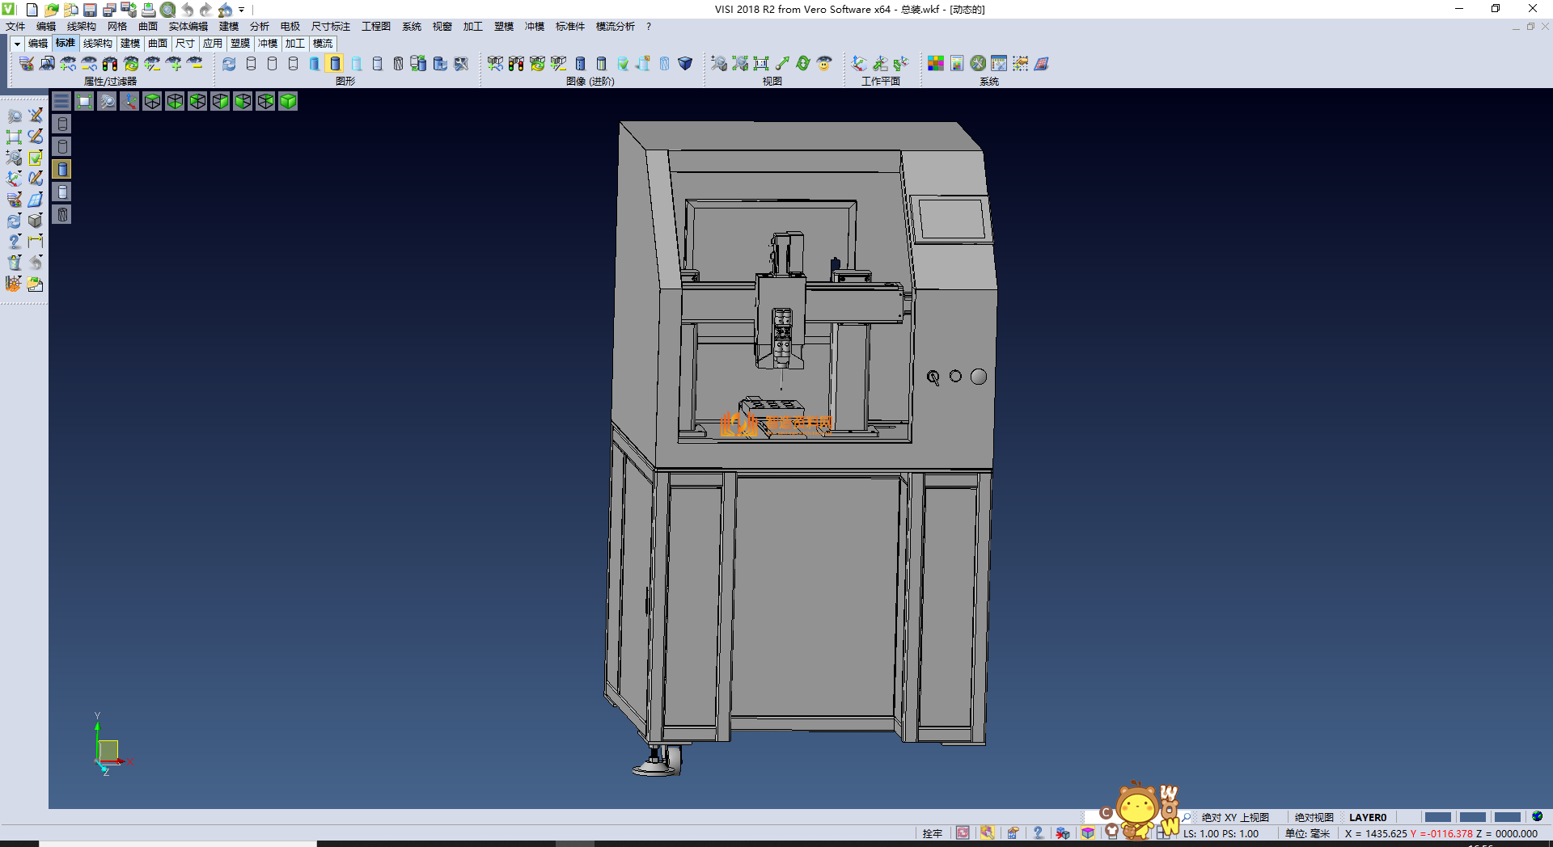1553x847 pixels.
Task: Switch to the 线架构 toolbar tab
Action: pyautogui.click(x=97, y=44)
